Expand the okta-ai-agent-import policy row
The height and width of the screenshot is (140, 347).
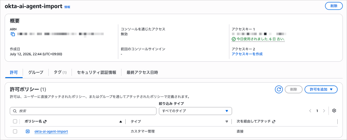pyautogui.click(x=27, y=131)
